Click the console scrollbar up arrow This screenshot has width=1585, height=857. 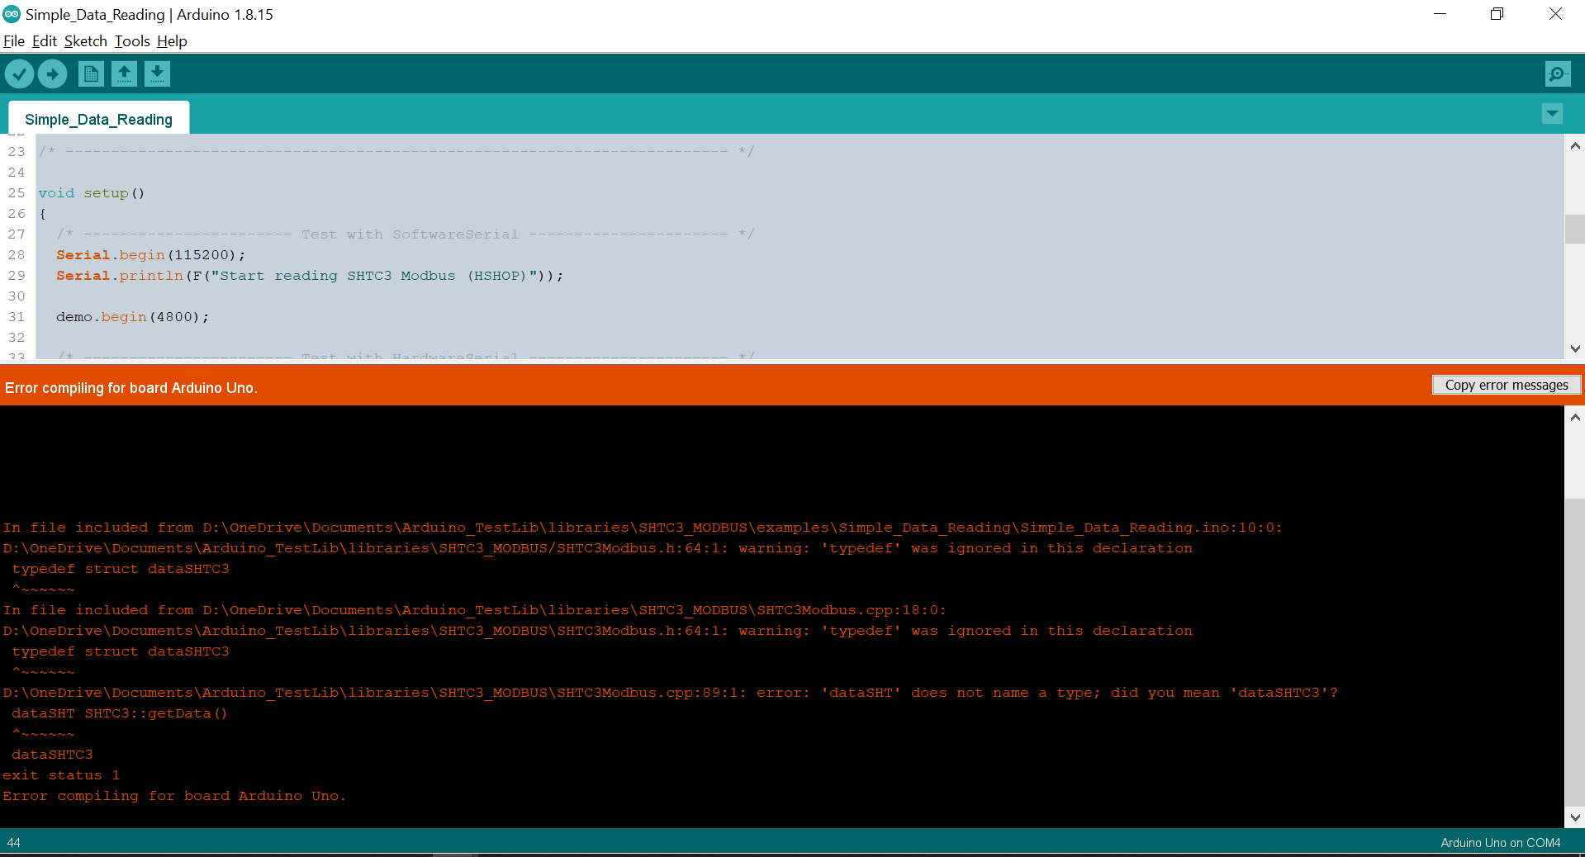1574,417
